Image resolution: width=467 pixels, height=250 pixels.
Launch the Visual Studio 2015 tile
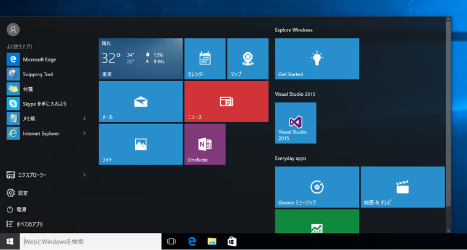coord(296,123)
